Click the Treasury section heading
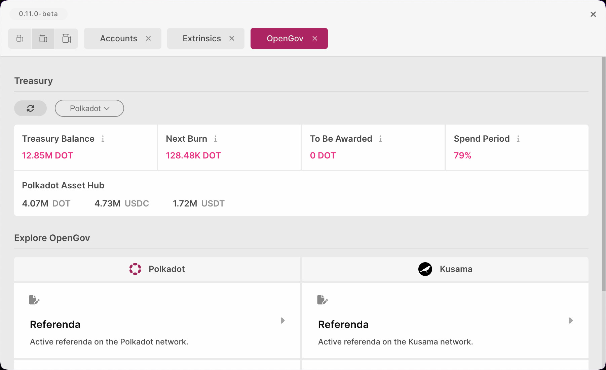The width and height of the screenshot is (606, 370). click(34, 81)
